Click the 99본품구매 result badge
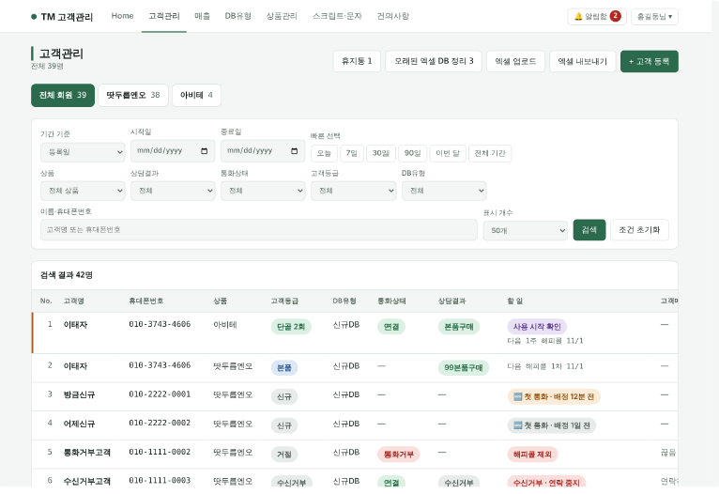Screen dimensions: 719x494 (463, 367)
